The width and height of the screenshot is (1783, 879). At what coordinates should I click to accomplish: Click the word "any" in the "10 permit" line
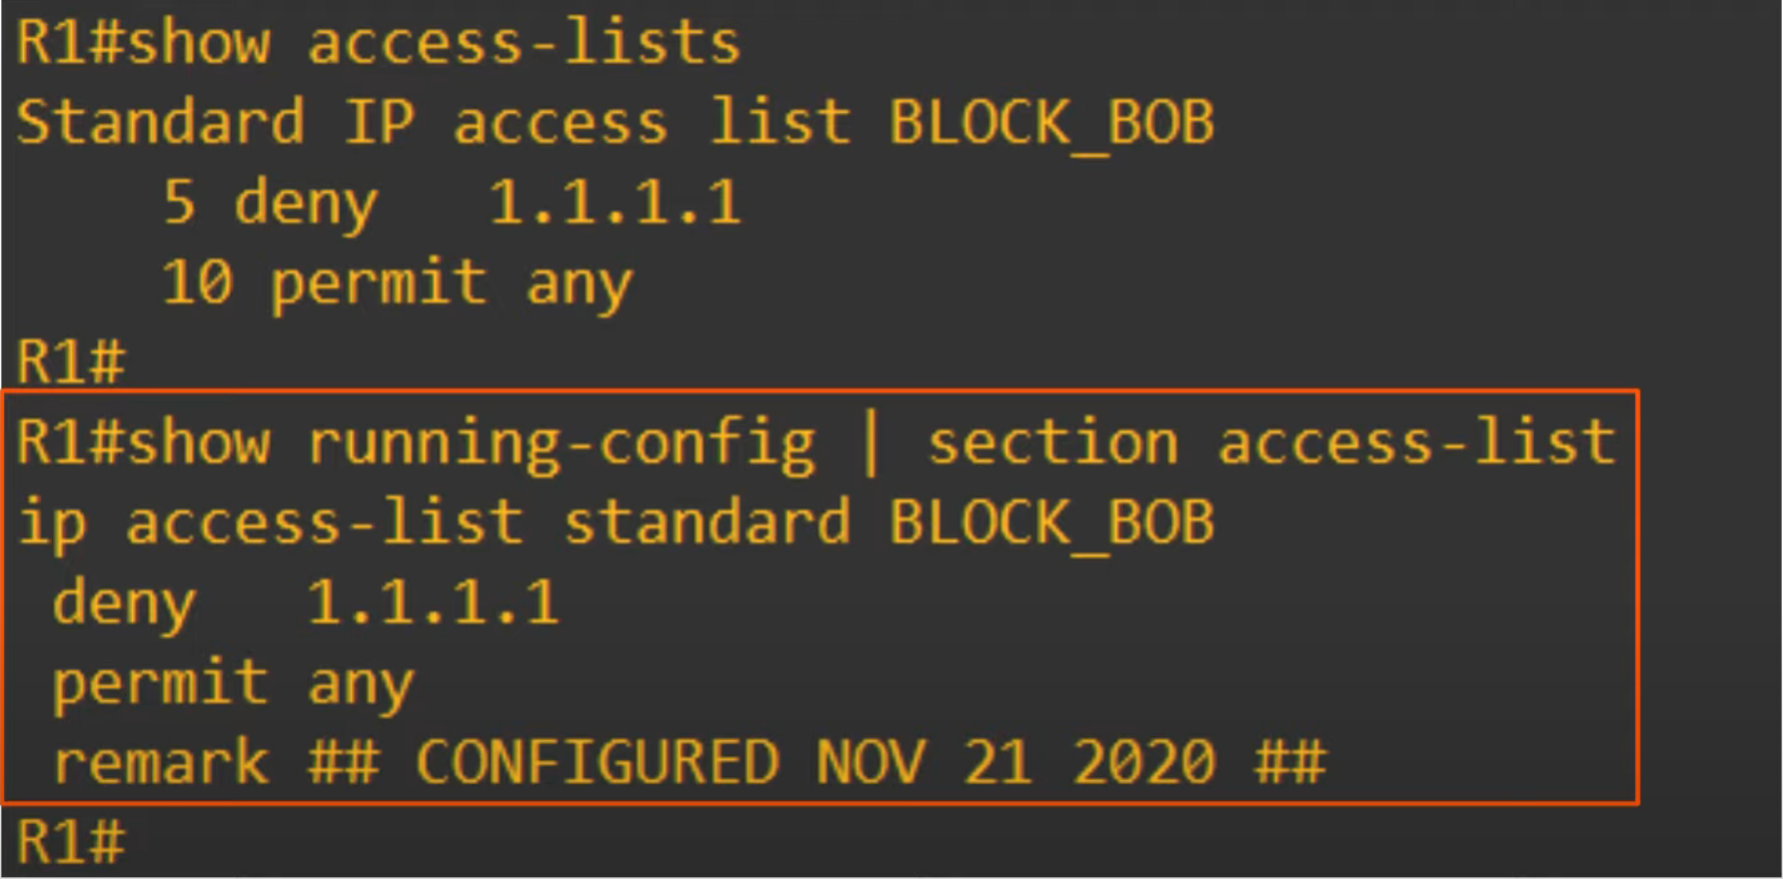[579, 284]
